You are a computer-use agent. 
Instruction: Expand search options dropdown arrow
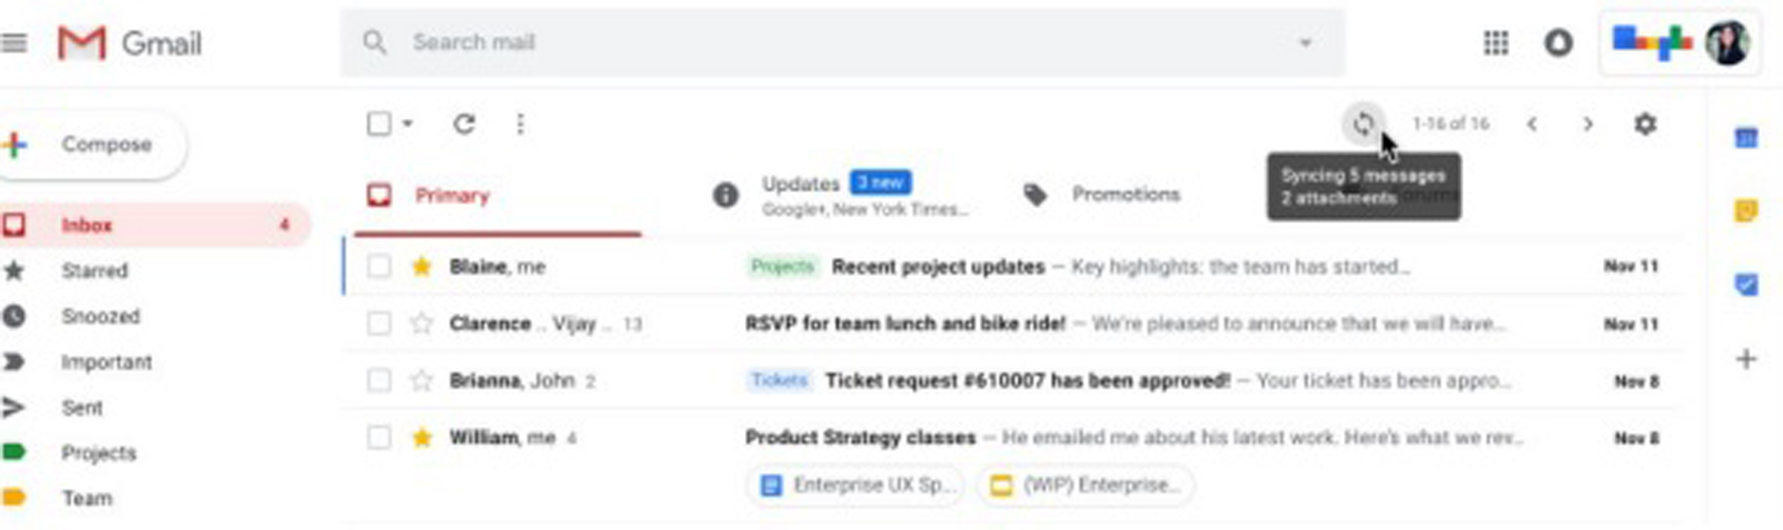tap(1305, 43)
